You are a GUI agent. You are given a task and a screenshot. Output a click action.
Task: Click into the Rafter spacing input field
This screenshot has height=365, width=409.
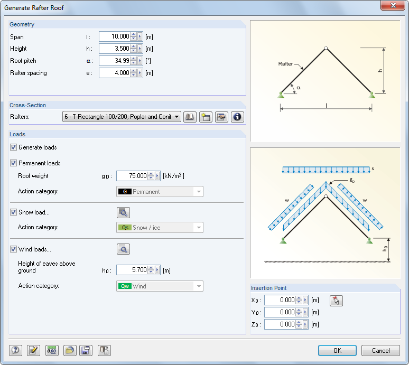[115, 73]
